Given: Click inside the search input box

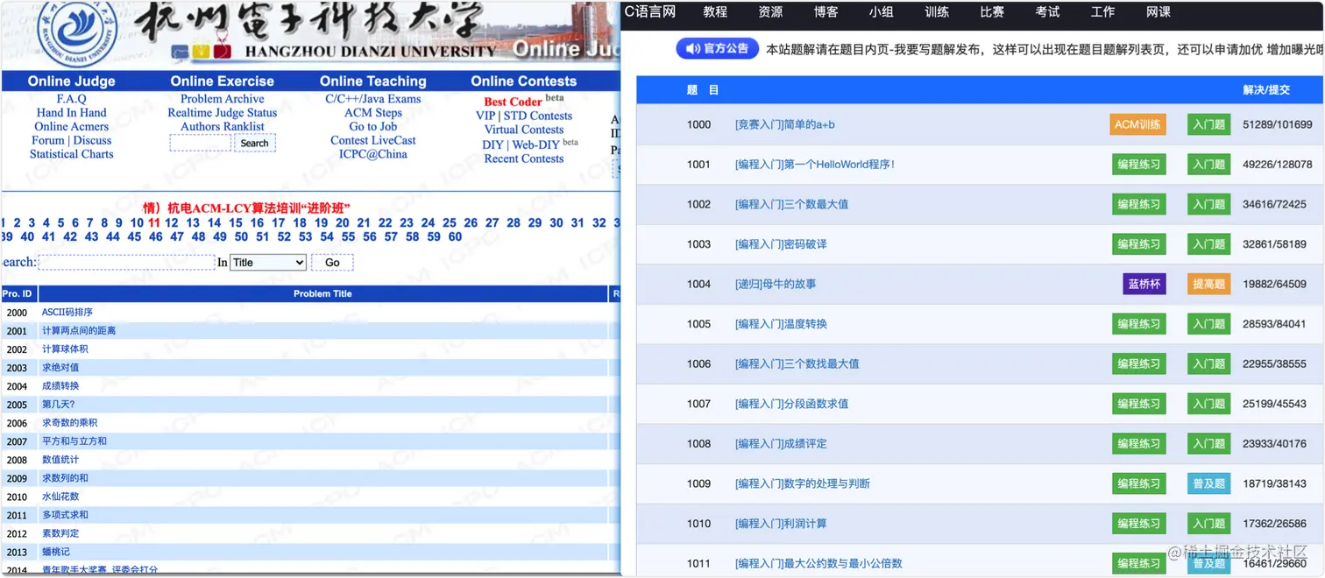Looking at the screenshot, I should point(126,262).
